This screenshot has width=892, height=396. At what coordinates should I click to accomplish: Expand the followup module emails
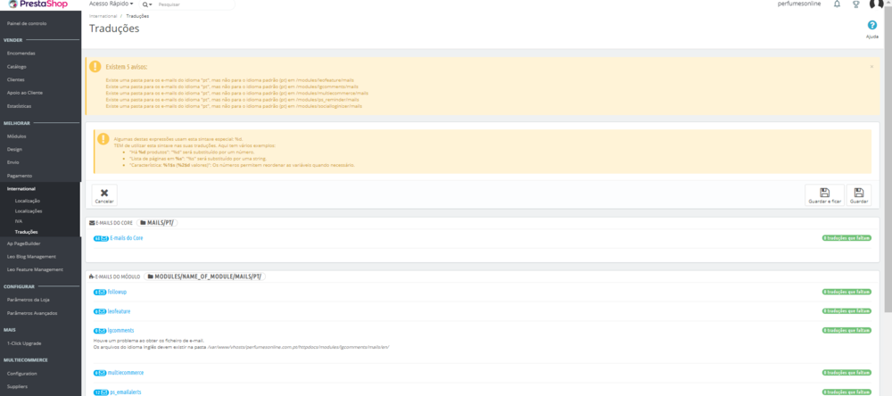(x=117, y=292)
